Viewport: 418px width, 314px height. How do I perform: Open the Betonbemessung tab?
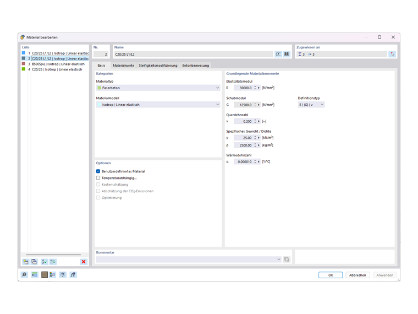pos(196,66)
